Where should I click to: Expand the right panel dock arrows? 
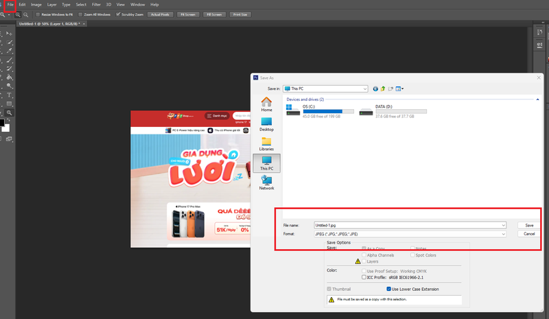(543, 23)
